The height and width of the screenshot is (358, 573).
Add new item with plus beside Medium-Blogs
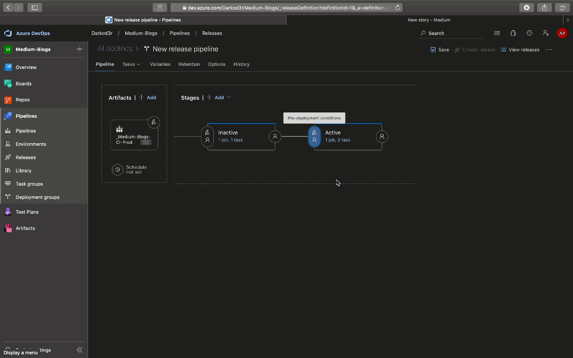pyautogui.click(x=79, y=49)
